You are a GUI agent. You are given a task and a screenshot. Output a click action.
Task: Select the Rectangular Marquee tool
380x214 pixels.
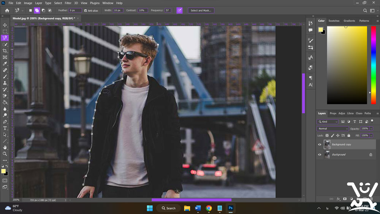pos(5,32)
